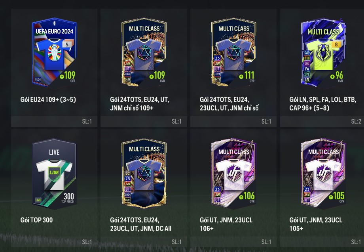The image size is (364, 252).
Task: Click the CAP badge on yellow-shirt pack
Action: [x=307, y=53]
